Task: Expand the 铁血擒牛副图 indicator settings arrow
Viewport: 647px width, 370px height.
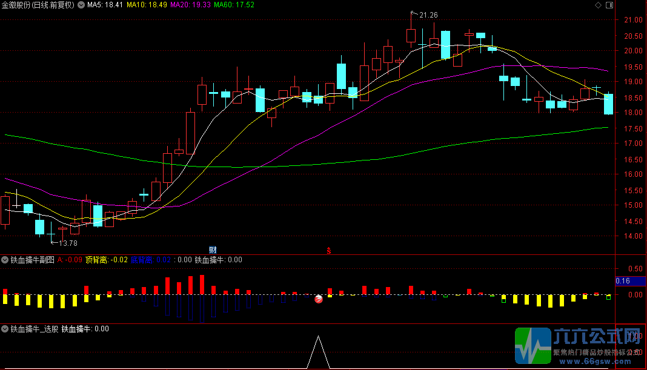Action: [x=5, y=260]
